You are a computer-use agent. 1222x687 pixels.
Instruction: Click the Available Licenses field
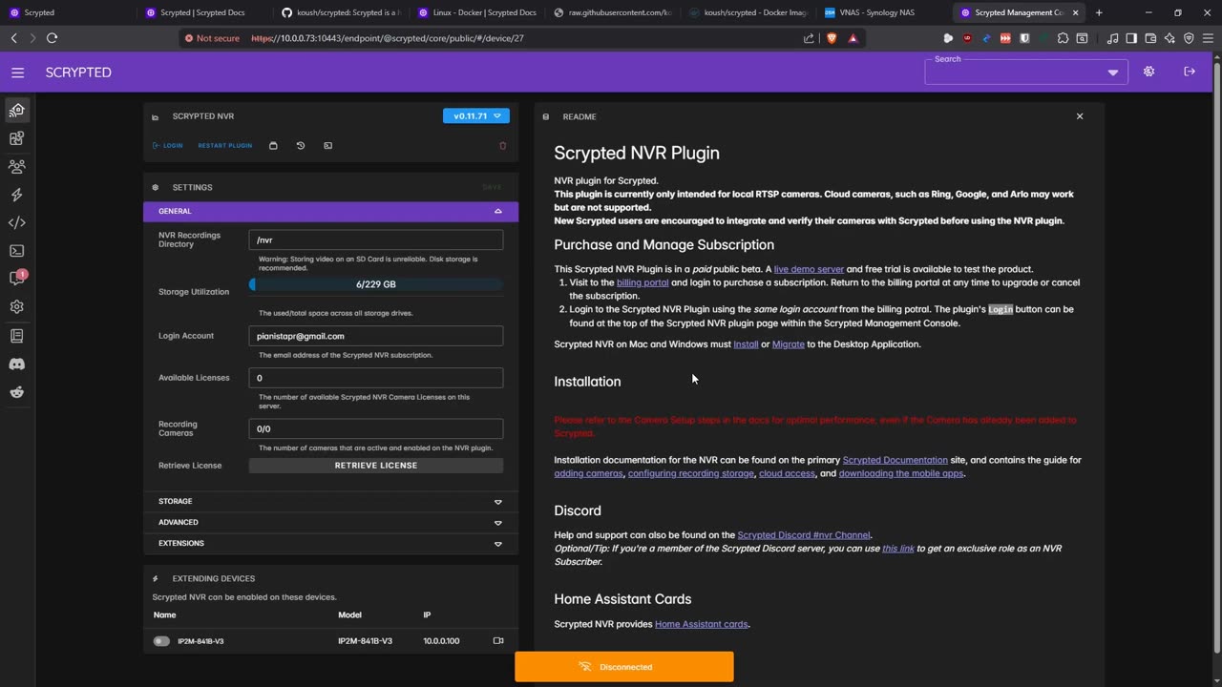point(376,378)
